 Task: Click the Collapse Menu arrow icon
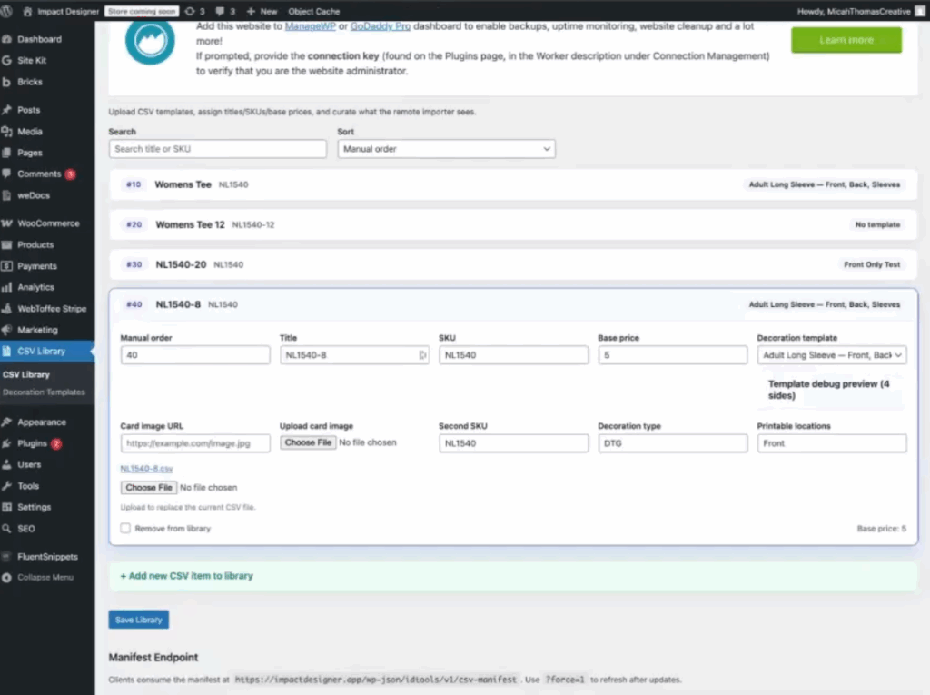7,578
